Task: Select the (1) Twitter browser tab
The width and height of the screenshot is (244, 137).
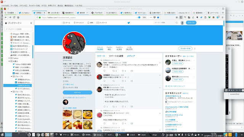Action: pos(24,13)
